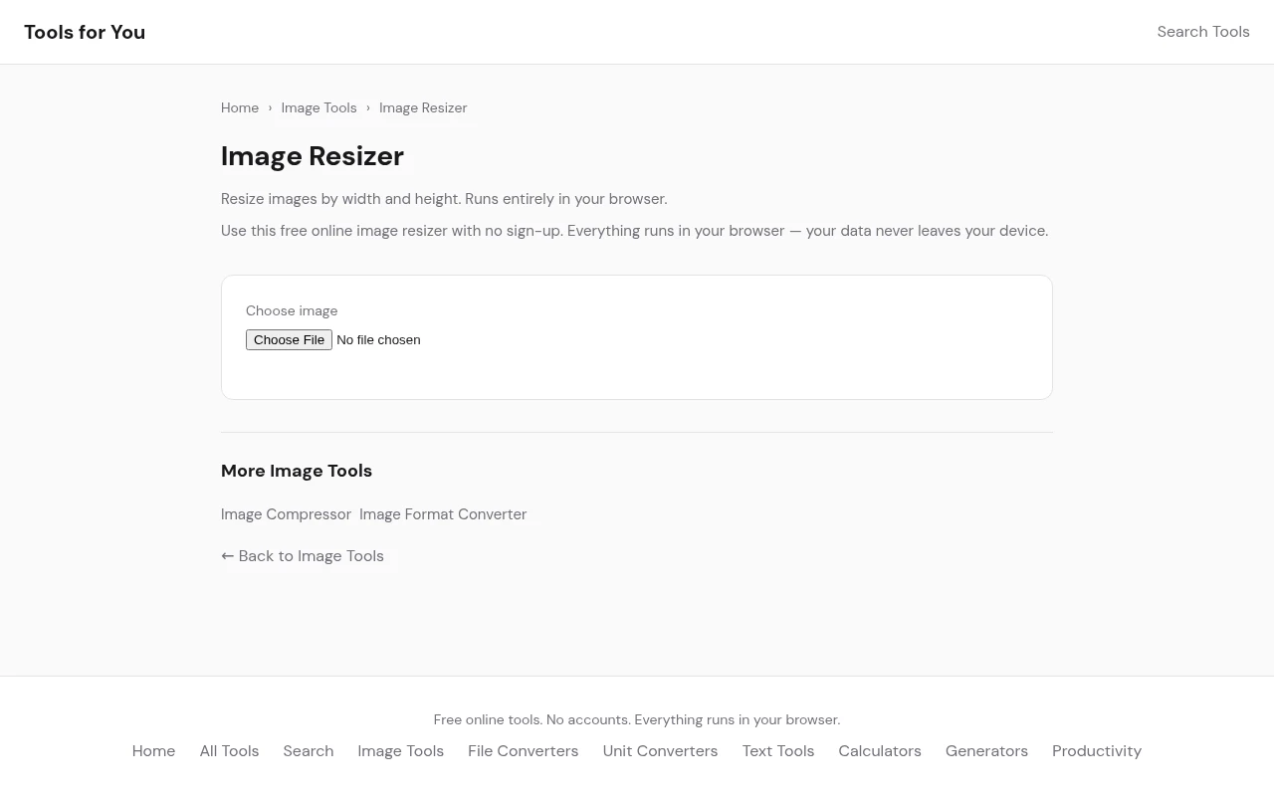Open Unit Converters footer link
The height and width of the screenshot is (796, 1274).
point(660,751)
